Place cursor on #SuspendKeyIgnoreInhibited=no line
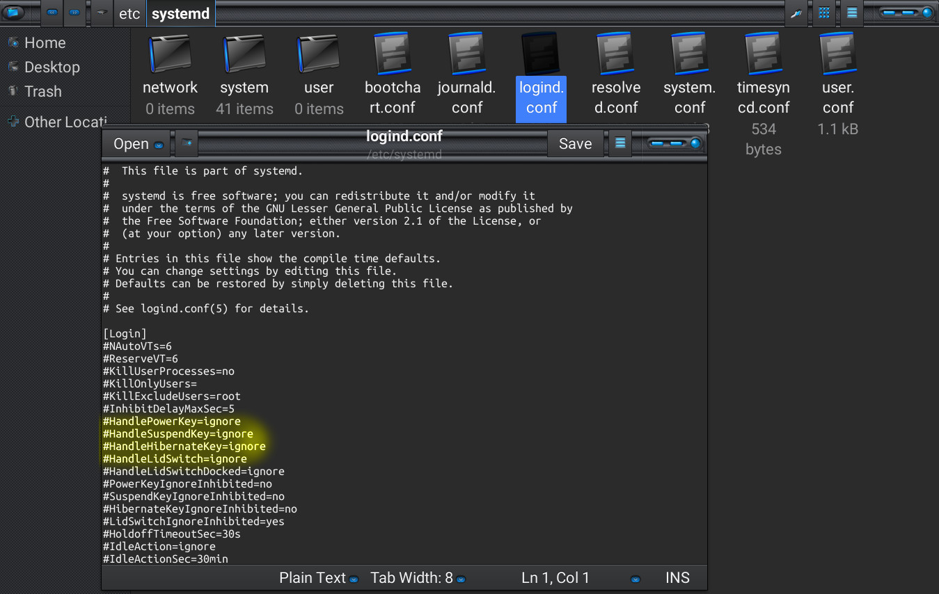This screenshot has width=939, height=594. coord(194,497)
